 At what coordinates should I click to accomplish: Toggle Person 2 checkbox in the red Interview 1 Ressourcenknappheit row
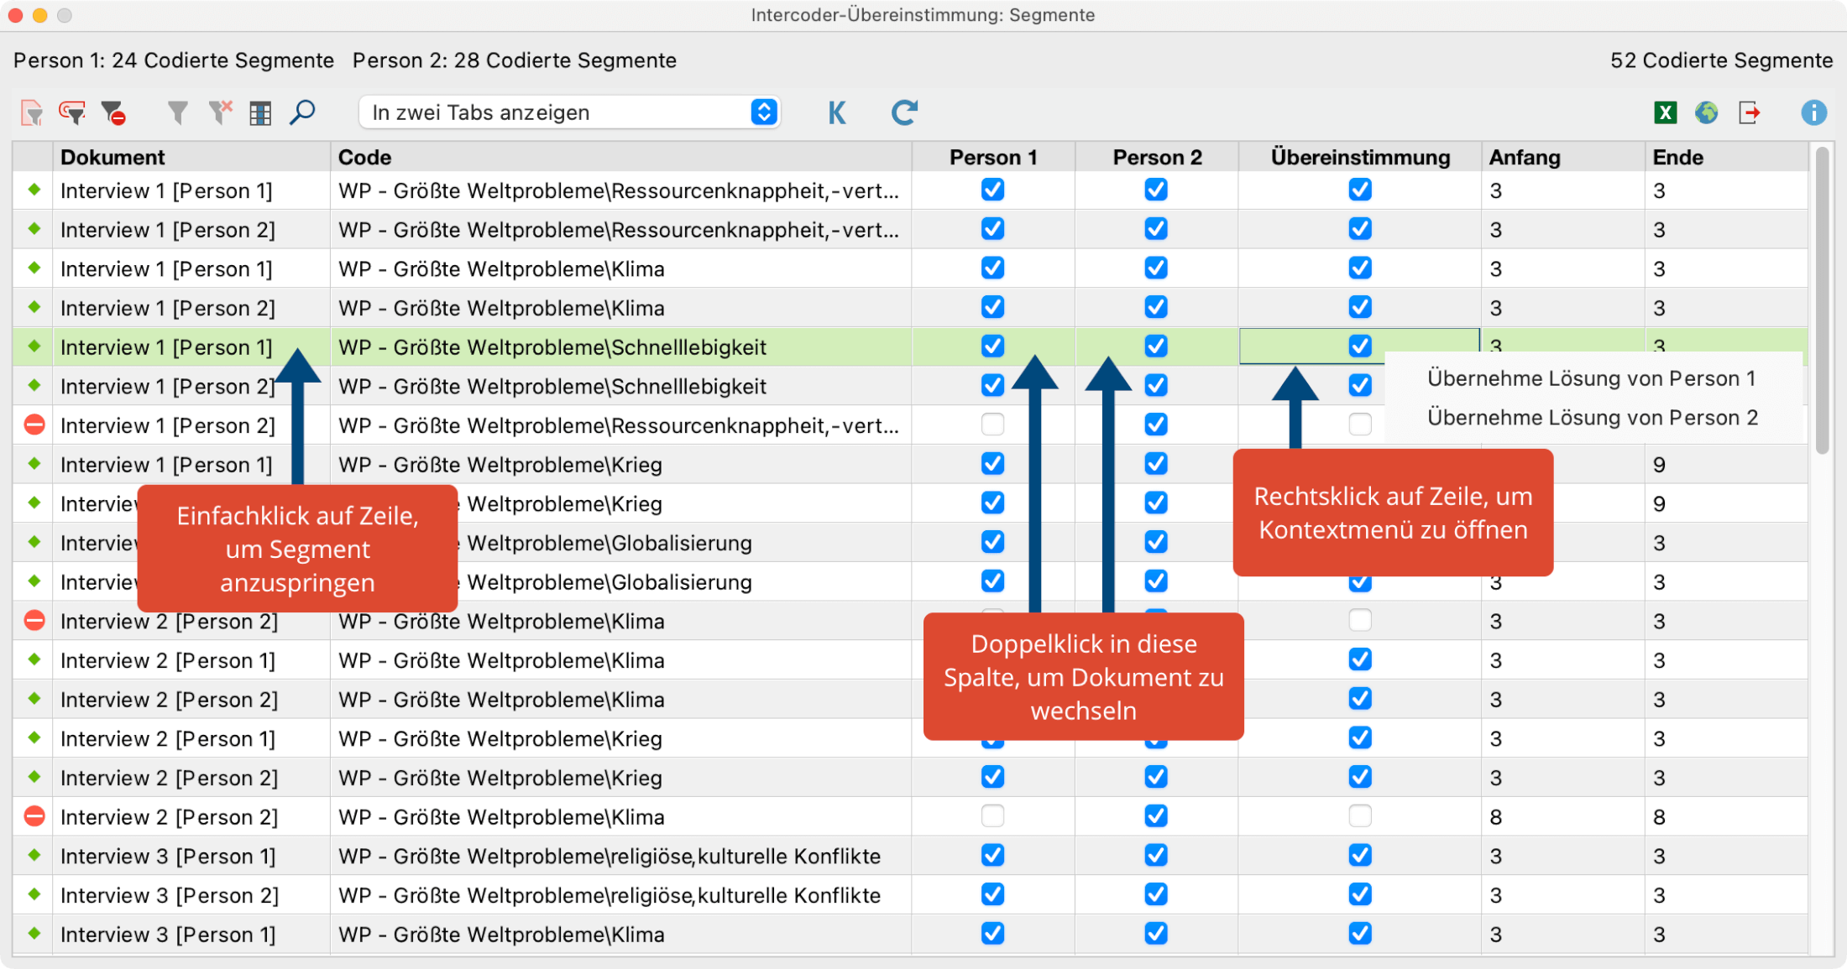(1156, 425)
